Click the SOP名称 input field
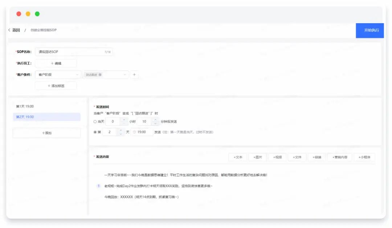Screen dimensions: 392x228 (x=69, y=52)
